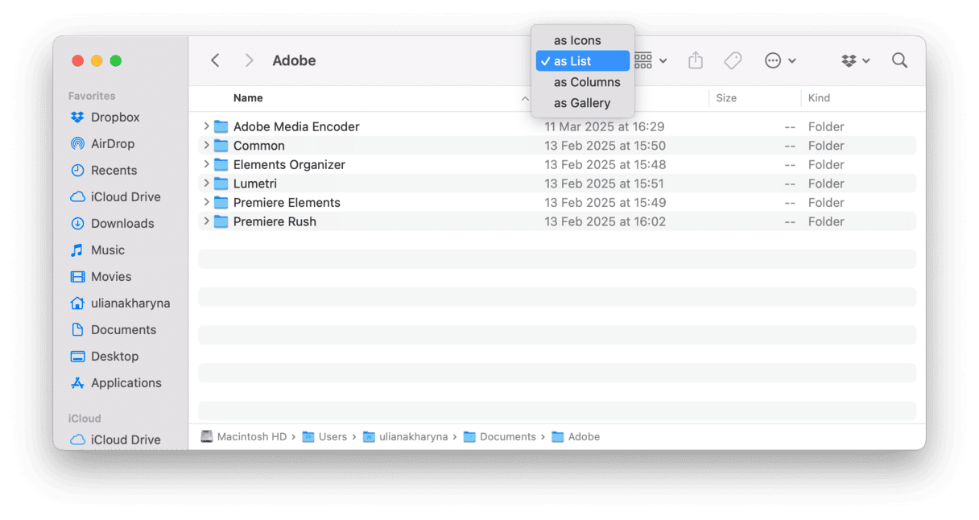The image size is (979, 520).
Task: Select the Lumetri folder icon
Action: pyautogui.click(x=221, y=184)
